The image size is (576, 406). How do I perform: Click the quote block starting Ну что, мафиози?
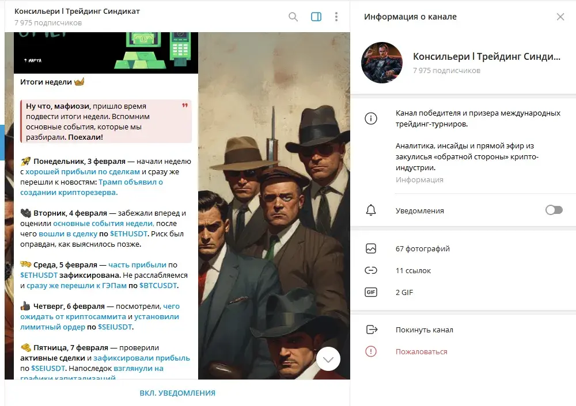pyautogui.click(x=106, y=121)
